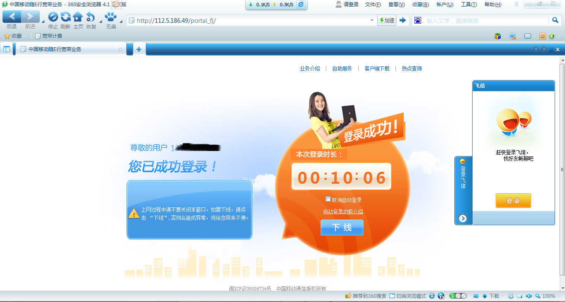The height and width of the screenshot is (302, 565).
Task: Click 推荐到360搜索 in status bar
Action: (x=366, y=296)
